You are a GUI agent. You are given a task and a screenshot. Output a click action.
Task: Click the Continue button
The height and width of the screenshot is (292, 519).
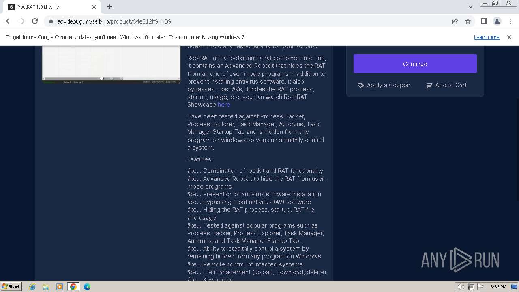[415, 64]
